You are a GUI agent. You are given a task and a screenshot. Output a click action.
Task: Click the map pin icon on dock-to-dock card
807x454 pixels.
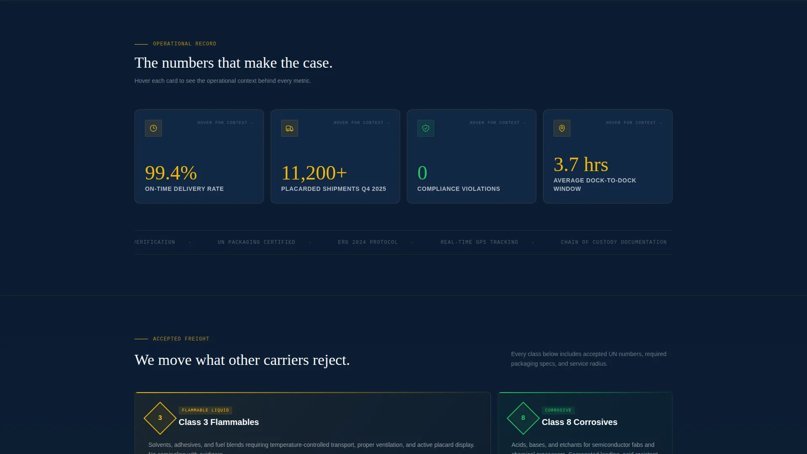(562, 128)
